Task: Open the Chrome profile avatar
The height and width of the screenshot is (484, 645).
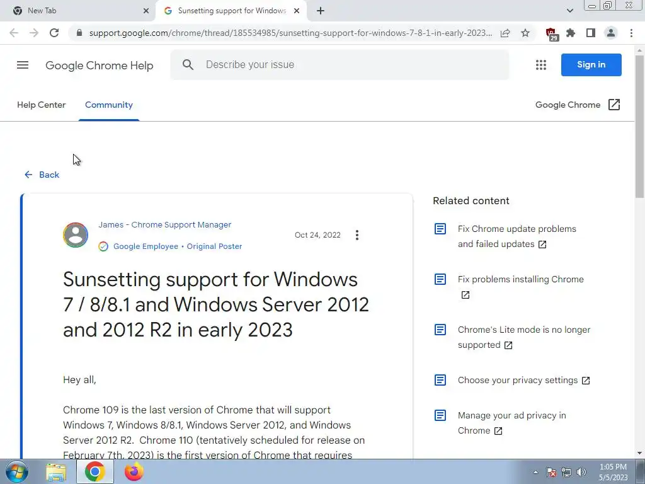Action: tap(611, 33)
